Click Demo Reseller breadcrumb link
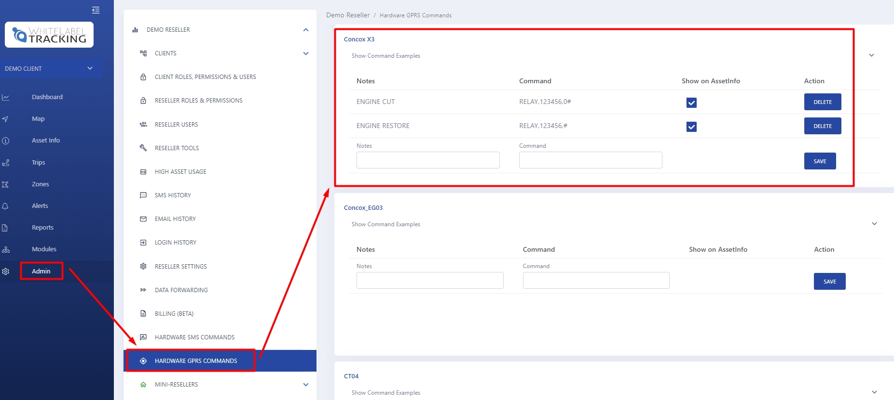Viewport: 894px width, 400px height. tap(348, 15)
